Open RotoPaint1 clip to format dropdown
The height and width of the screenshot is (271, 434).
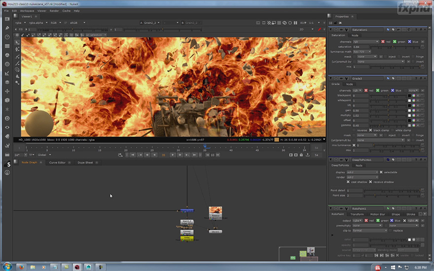(x=369, y=231)
